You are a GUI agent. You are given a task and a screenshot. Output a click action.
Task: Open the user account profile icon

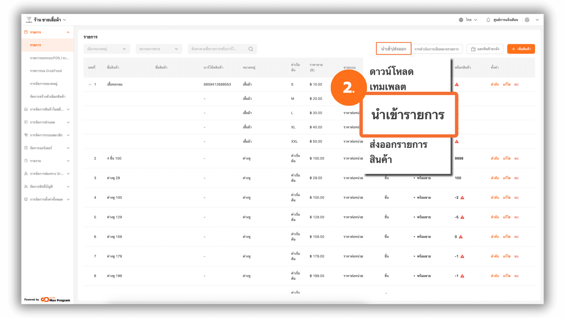(527, 20)
